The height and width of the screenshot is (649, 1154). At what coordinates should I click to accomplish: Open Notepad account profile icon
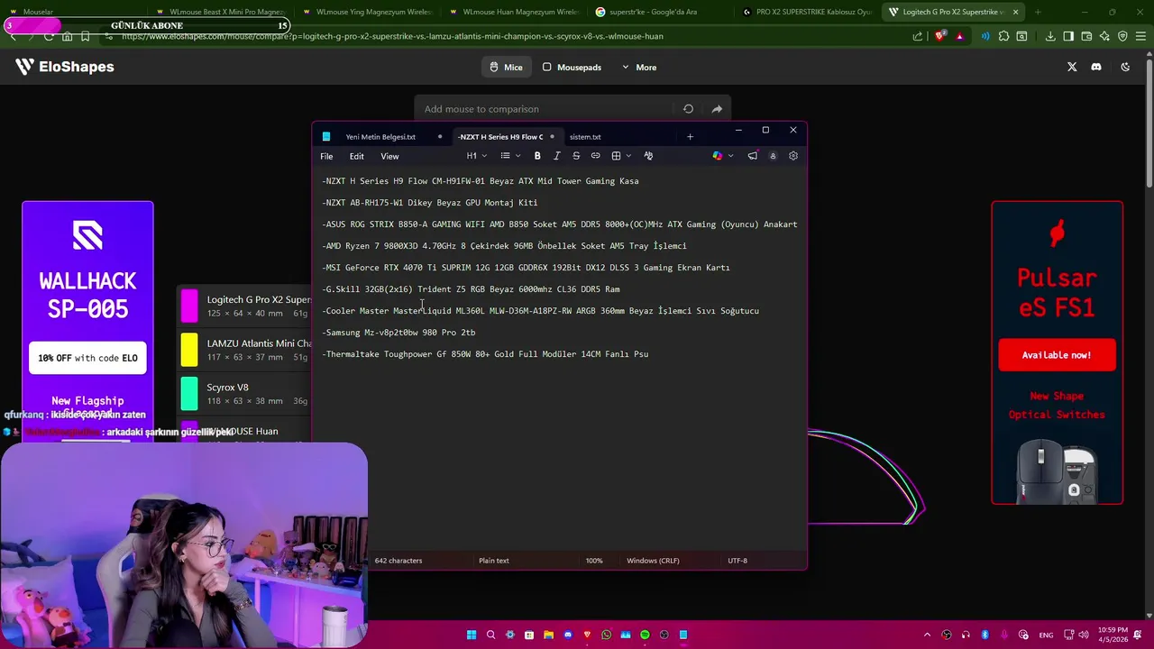click(x=773, y=156)
